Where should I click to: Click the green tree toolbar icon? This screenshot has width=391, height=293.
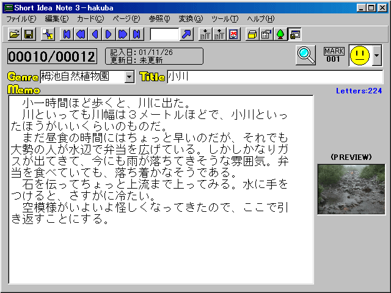(280, 34)
